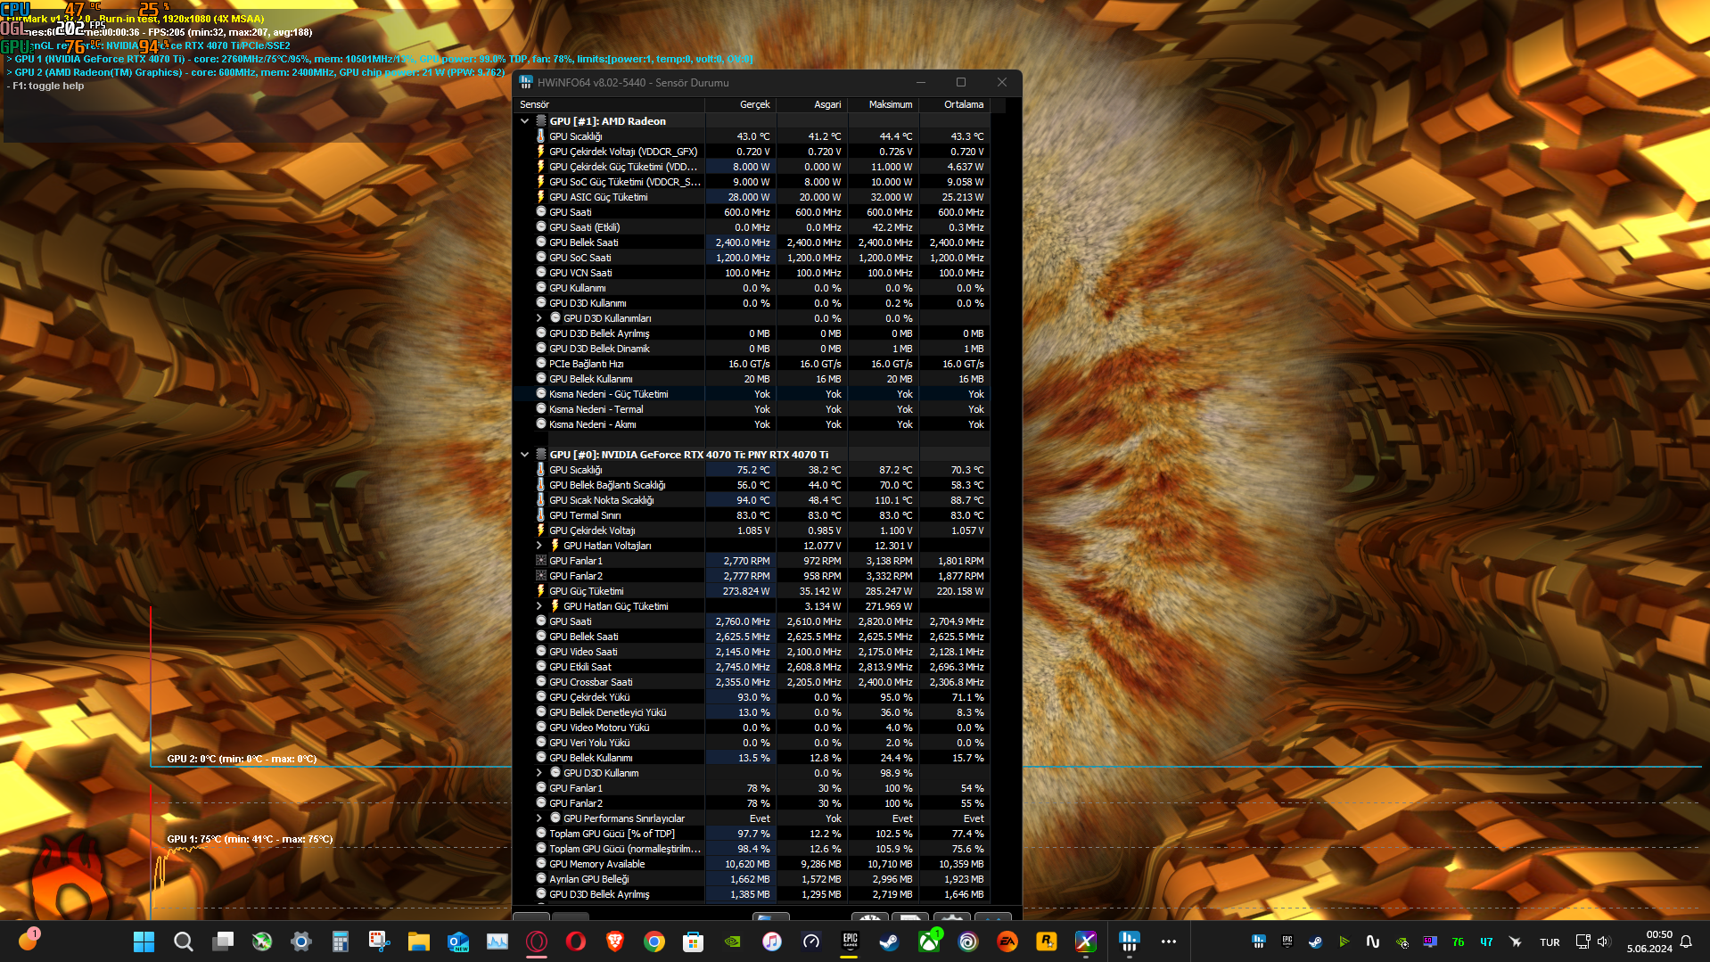Screen dimensions: 1710x962
Task: Click the Maksimum column header
Action: [883, 104]
